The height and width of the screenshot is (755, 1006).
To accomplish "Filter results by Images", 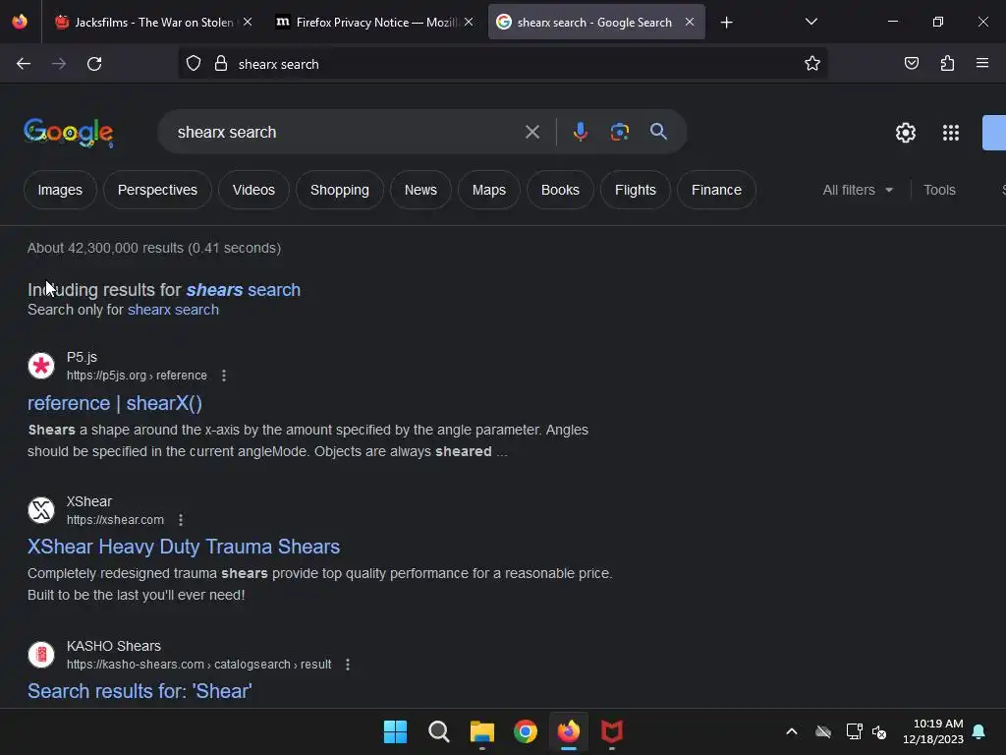I will tap(60, 190).
